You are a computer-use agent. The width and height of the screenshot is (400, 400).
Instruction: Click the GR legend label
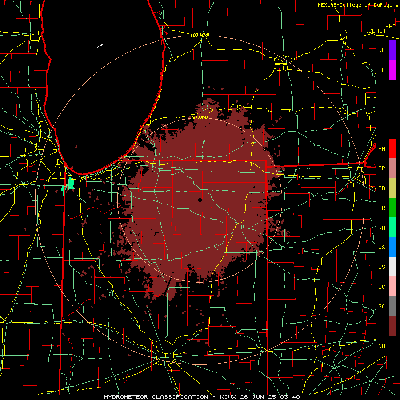coord(381,168)
